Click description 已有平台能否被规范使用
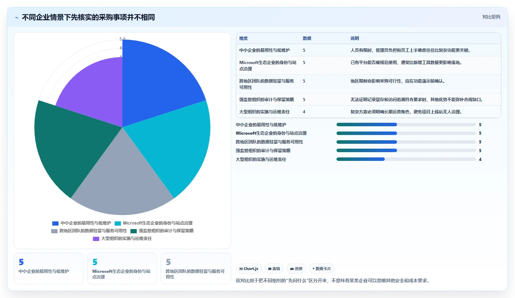Viewport: 515px width, 298px height. tap(406, 63)
